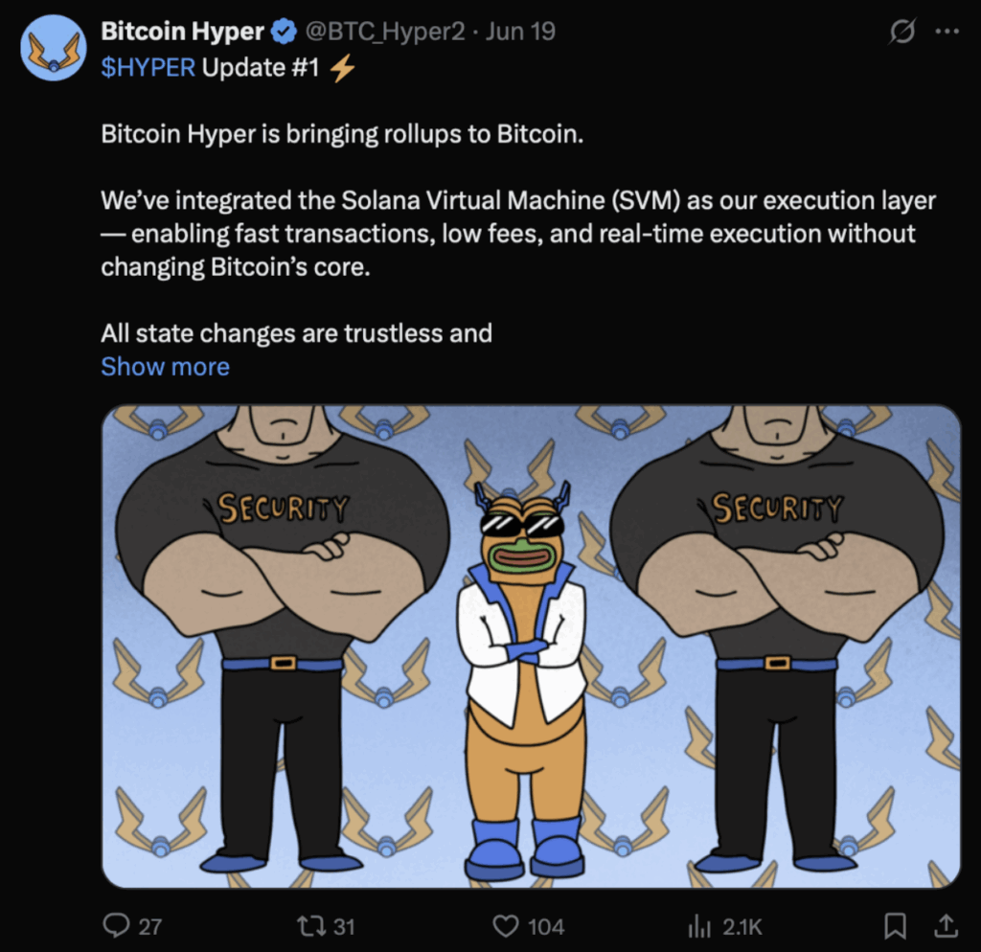Click the repost arrows icon

[x=310, y=925]
